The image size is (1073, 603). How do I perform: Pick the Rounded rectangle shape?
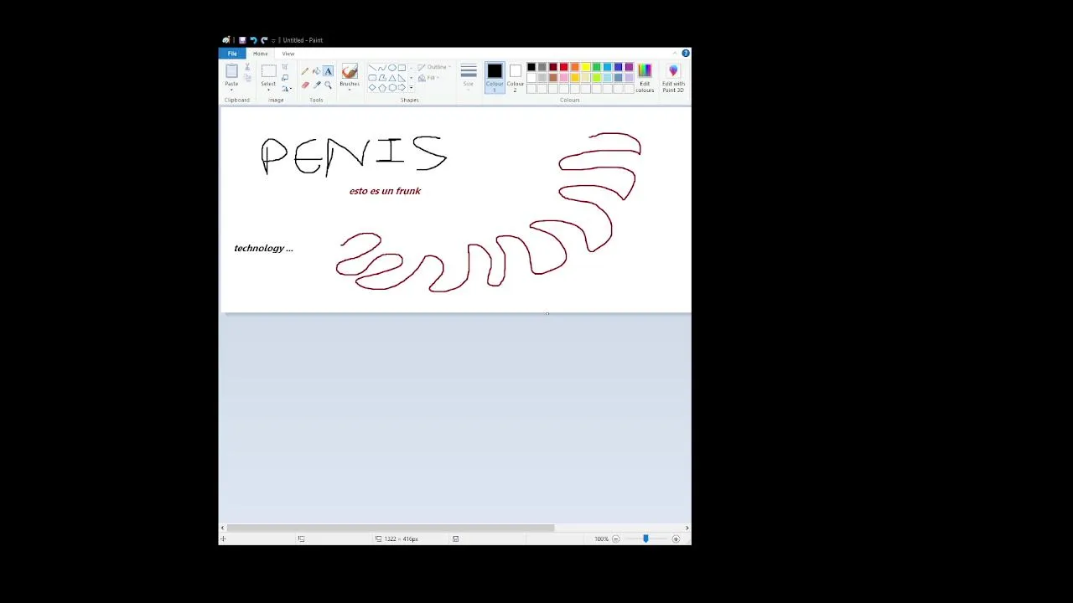point(371,78)
